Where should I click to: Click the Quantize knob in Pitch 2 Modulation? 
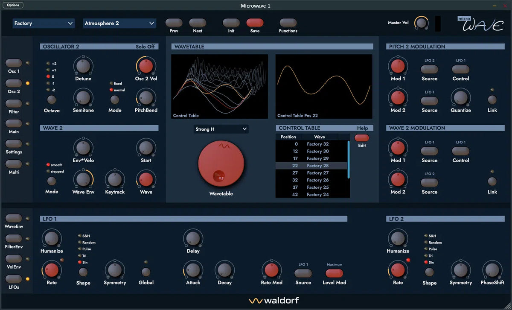(x=460, y=98)
